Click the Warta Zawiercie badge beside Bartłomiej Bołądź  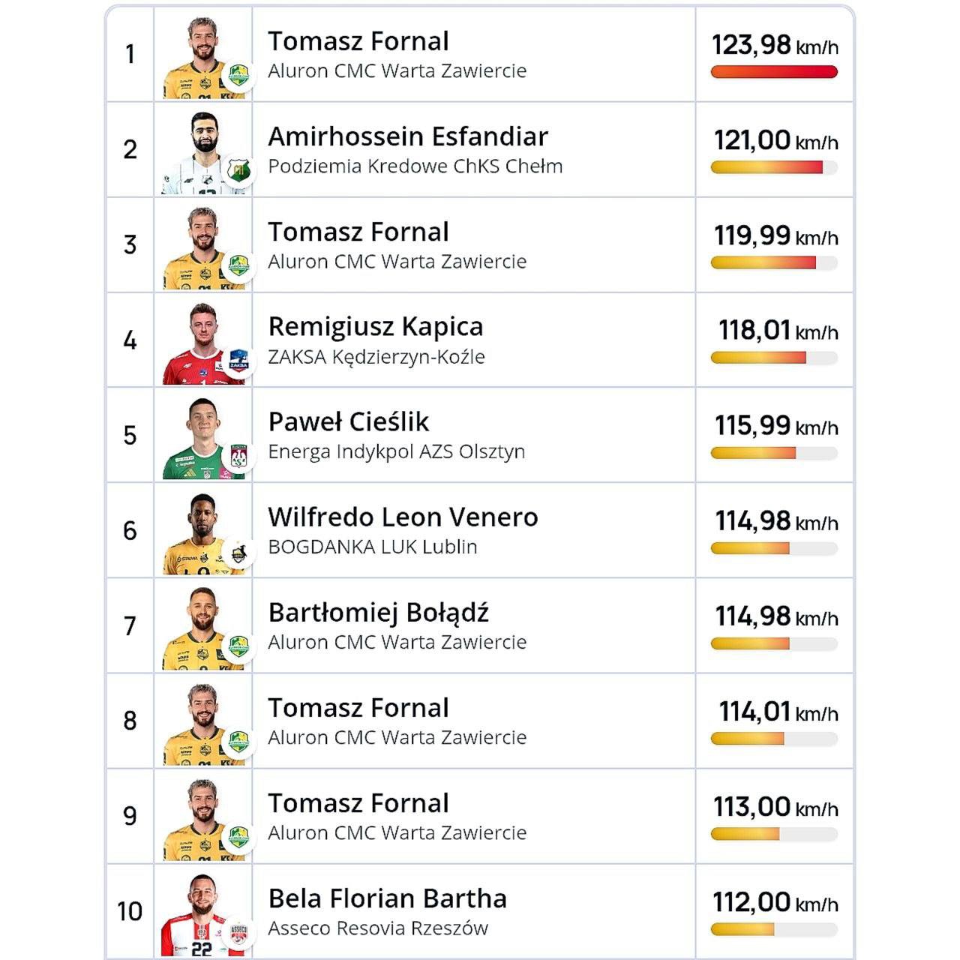click(x=238, y=646)
